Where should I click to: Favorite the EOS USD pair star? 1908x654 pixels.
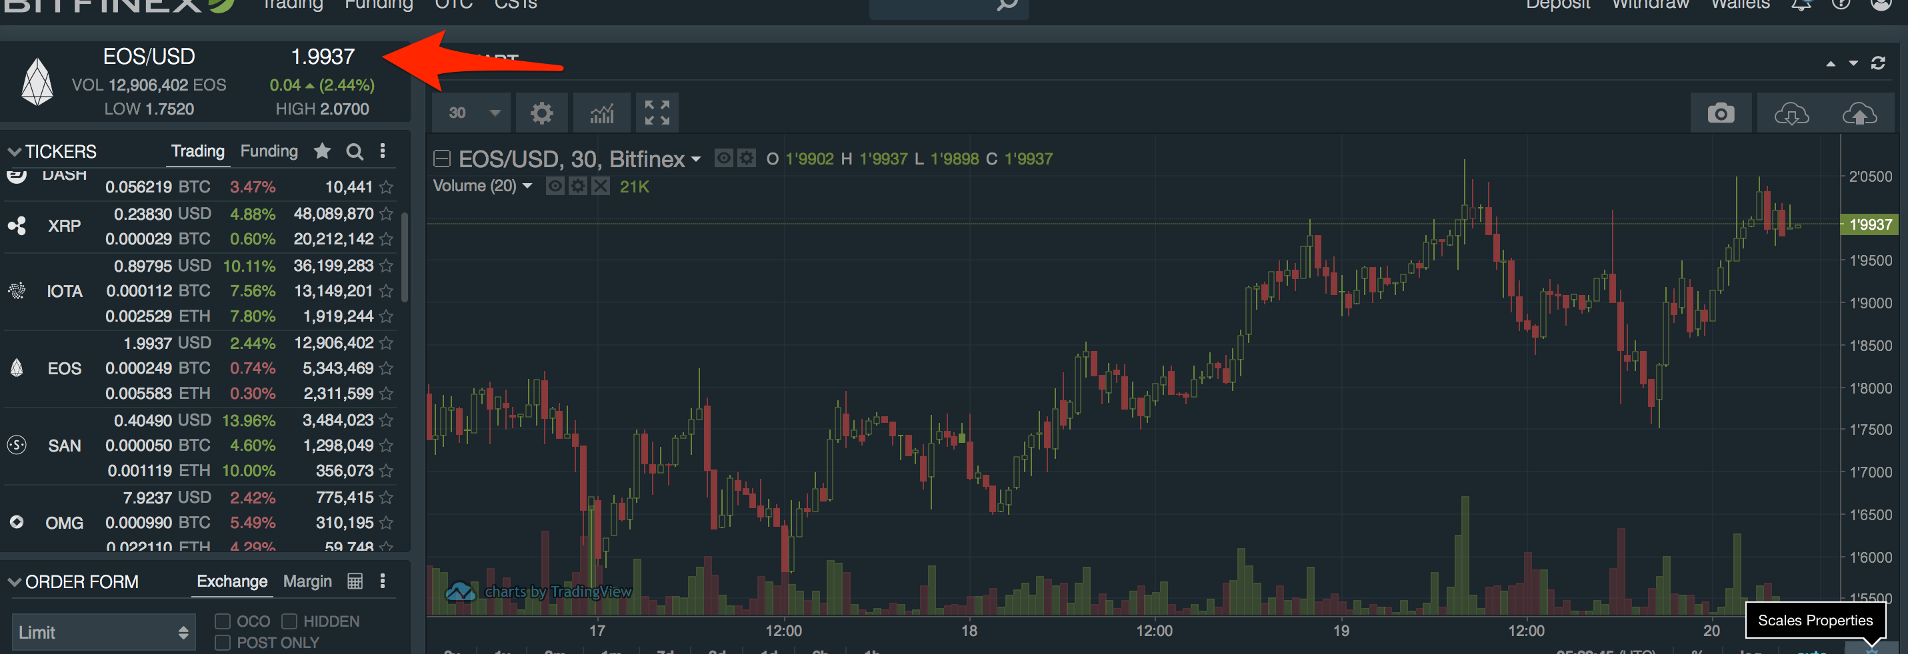(386, 343)
